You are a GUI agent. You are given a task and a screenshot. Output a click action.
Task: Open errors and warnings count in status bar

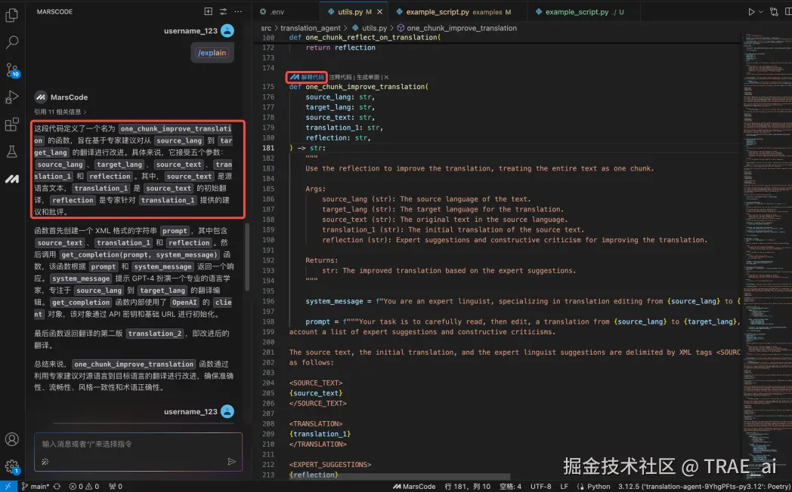coord(84,487)
